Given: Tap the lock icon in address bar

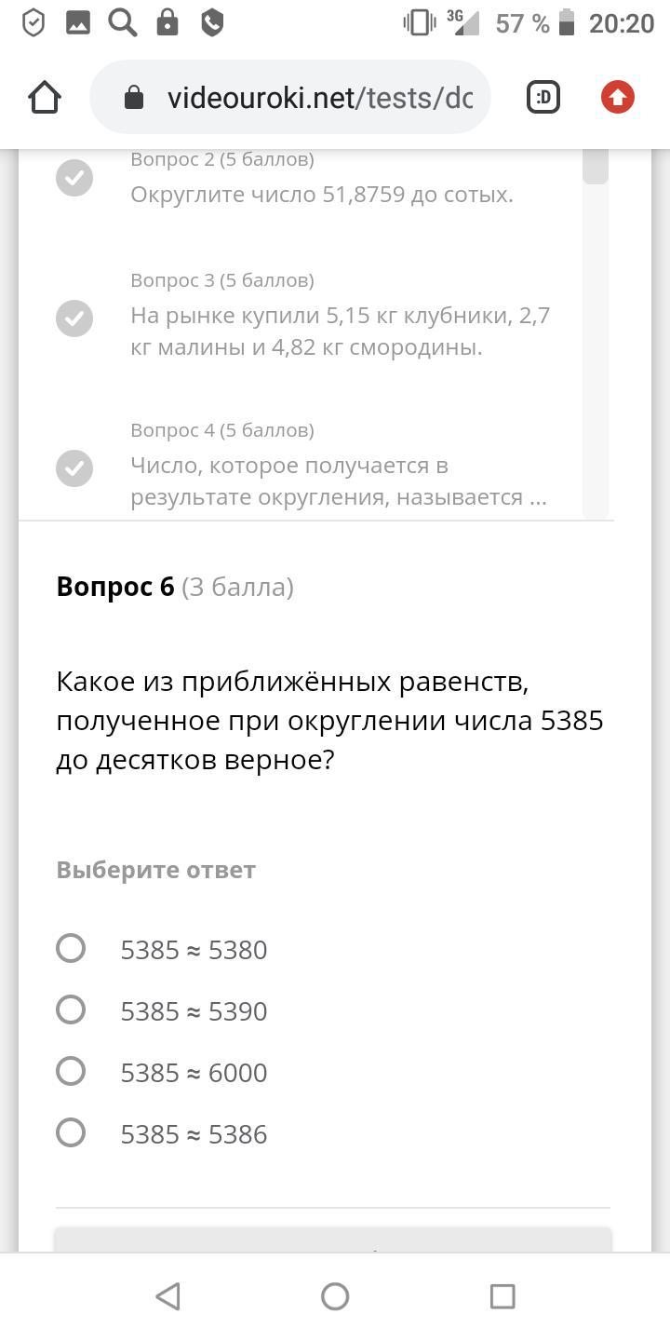Looking at the screenshot, I should pyautogui.click(x=134, y=98).
